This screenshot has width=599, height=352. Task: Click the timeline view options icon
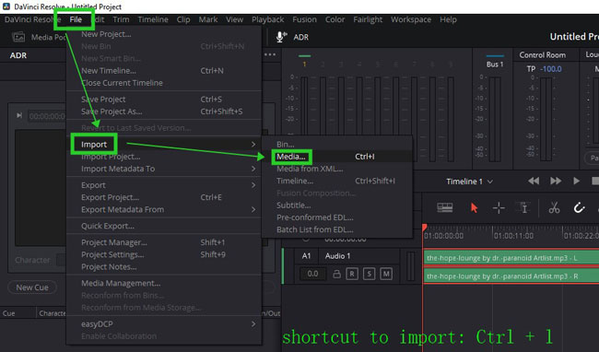tap(445, 207)
